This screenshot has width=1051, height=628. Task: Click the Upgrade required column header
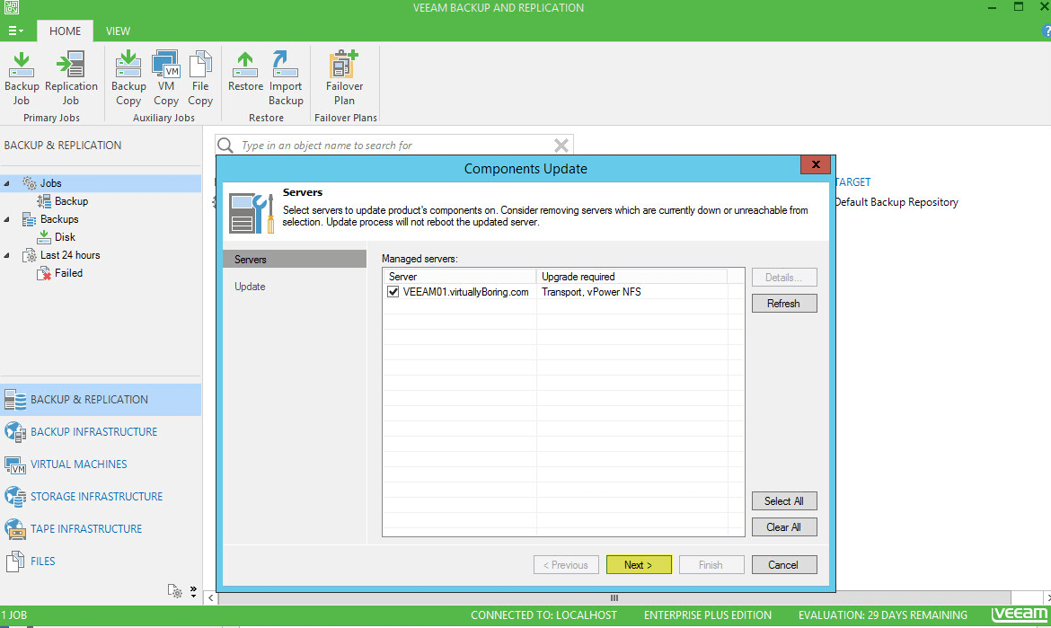click(631, 276)
